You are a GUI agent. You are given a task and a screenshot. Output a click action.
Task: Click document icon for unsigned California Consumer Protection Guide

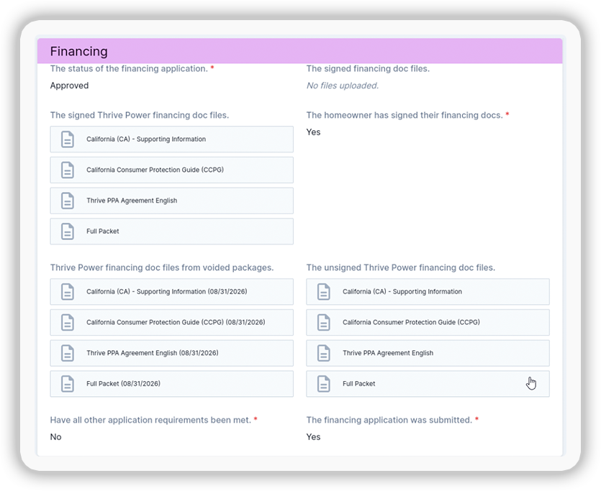(x=323, y=322)
